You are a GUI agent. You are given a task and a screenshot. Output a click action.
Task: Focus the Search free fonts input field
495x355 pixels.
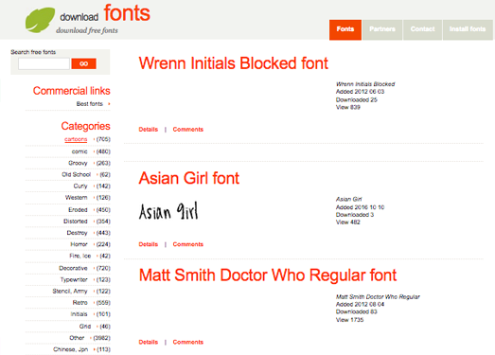click(x=44, y=63)
